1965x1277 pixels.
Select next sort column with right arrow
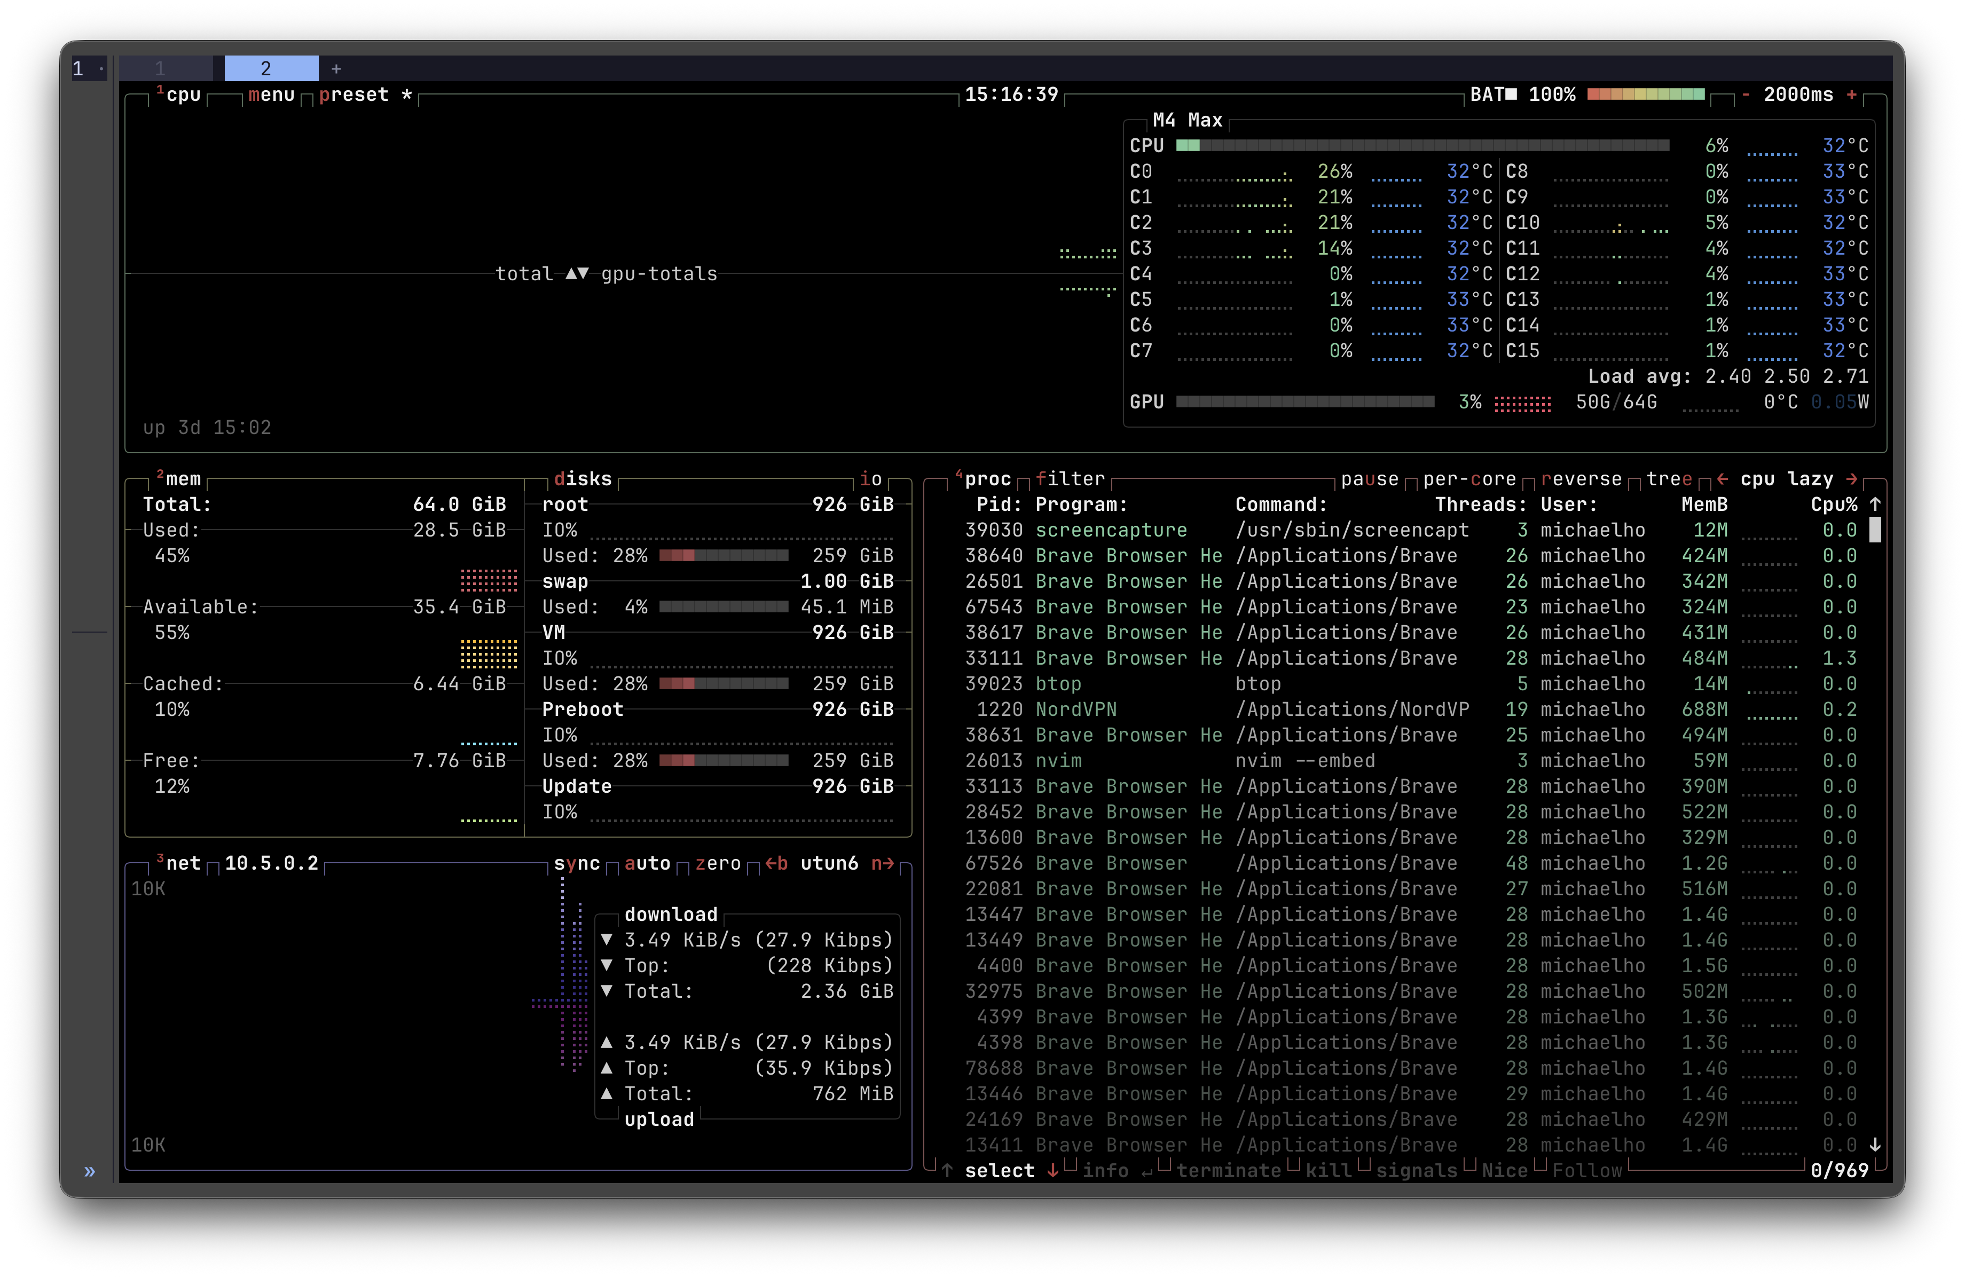1852,479
